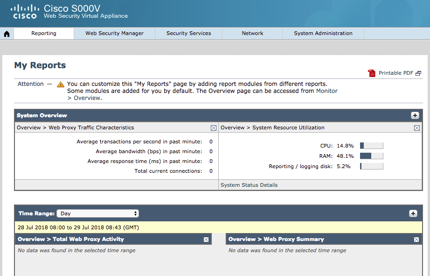Viewport: 430px width, 276px height.
Task: Click the Attention warning triangle icon
Action: tap(61, 85)
